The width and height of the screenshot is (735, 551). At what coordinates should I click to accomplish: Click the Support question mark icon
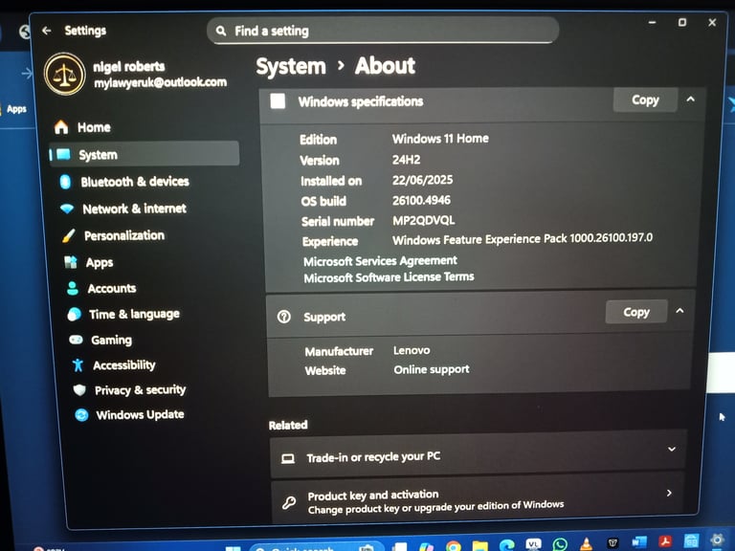(x=283, y=317)
